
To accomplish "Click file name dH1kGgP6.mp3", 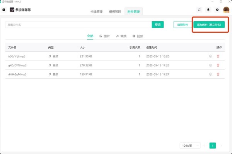I will pyautogui.click(x=17, y=74).
